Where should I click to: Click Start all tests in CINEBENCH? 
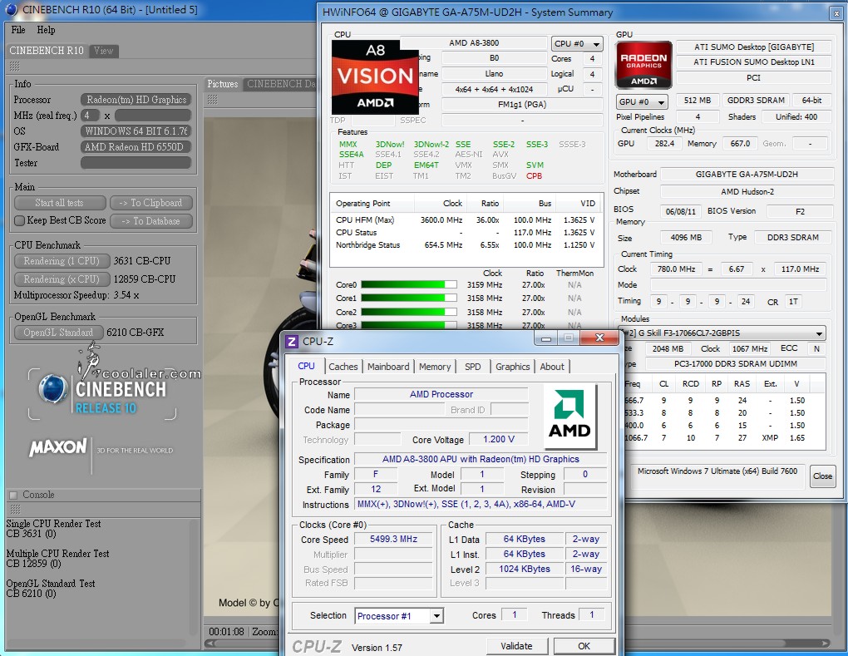(x=60, y=203)
